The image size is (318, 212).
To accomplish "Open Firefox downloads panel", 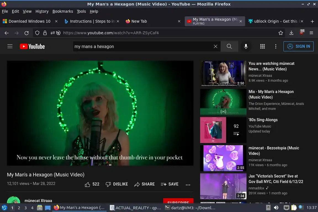I will (x=291, y=33).
